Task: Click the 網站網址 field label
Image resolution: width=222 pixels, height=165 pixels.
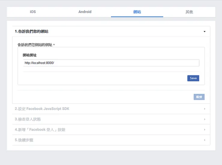Action: click(x=30, y=55)
